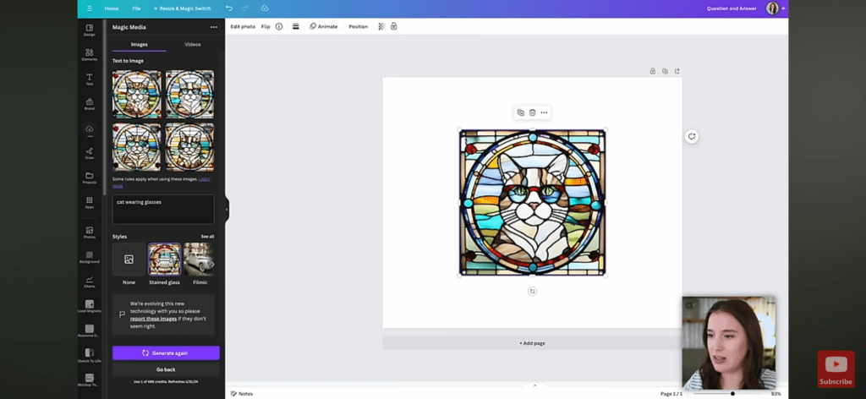Open the Brand sidebar panel

point(90,104)
